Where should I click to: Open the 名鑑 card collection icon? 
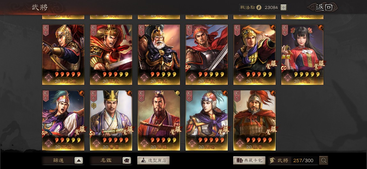(x=127, y=161)
